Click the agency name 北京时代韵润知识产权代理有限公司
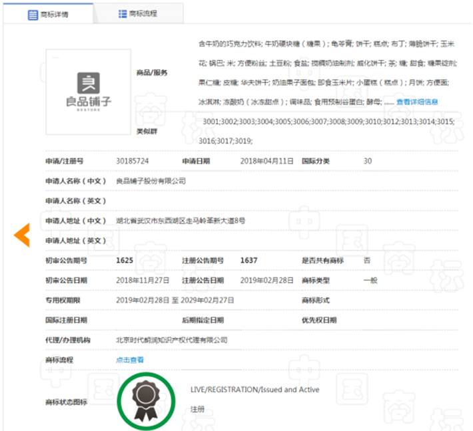The width and height of the screenshot is (473, 431). click(171, 340)
